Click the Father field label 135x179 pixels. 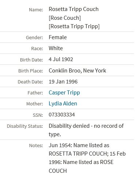coord(35,93)
